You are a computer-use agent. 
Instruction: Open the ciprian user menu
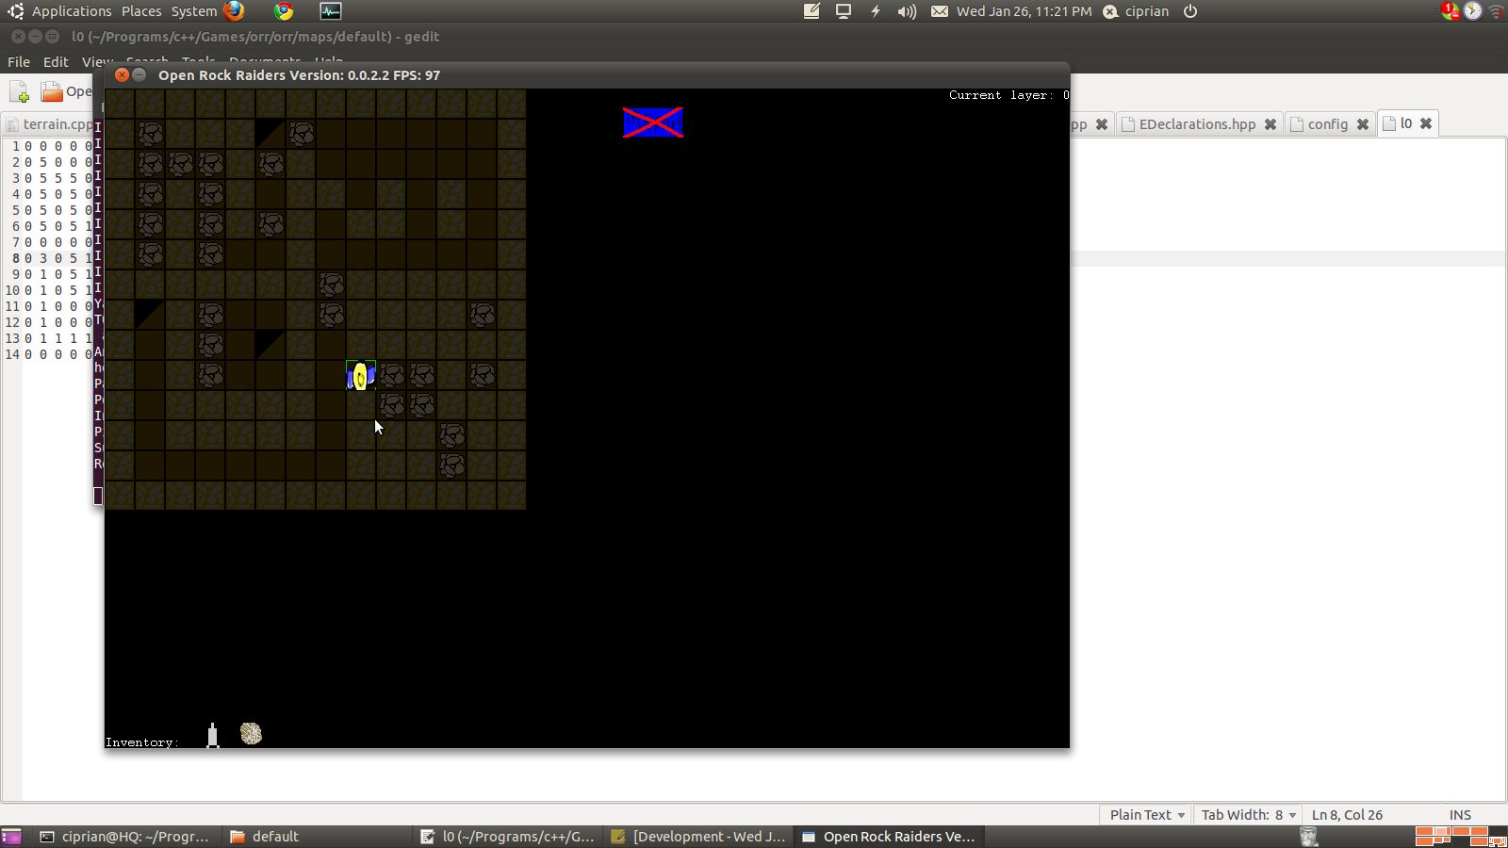click(1137, 11)
